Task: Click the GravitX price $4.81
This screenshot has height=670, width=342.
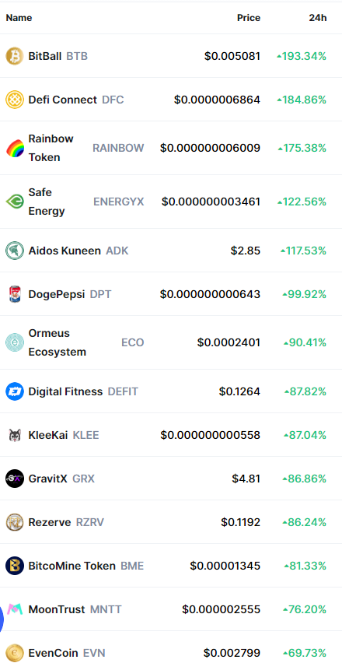Action: point(246,479)
